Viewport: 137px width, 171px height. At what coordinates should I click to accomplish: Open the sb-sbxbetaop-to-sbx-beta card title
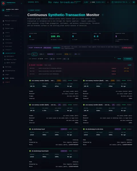(x=94, y=129)
